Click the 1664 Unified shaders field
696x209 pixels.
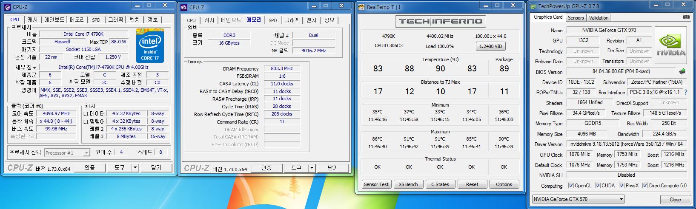590,102
